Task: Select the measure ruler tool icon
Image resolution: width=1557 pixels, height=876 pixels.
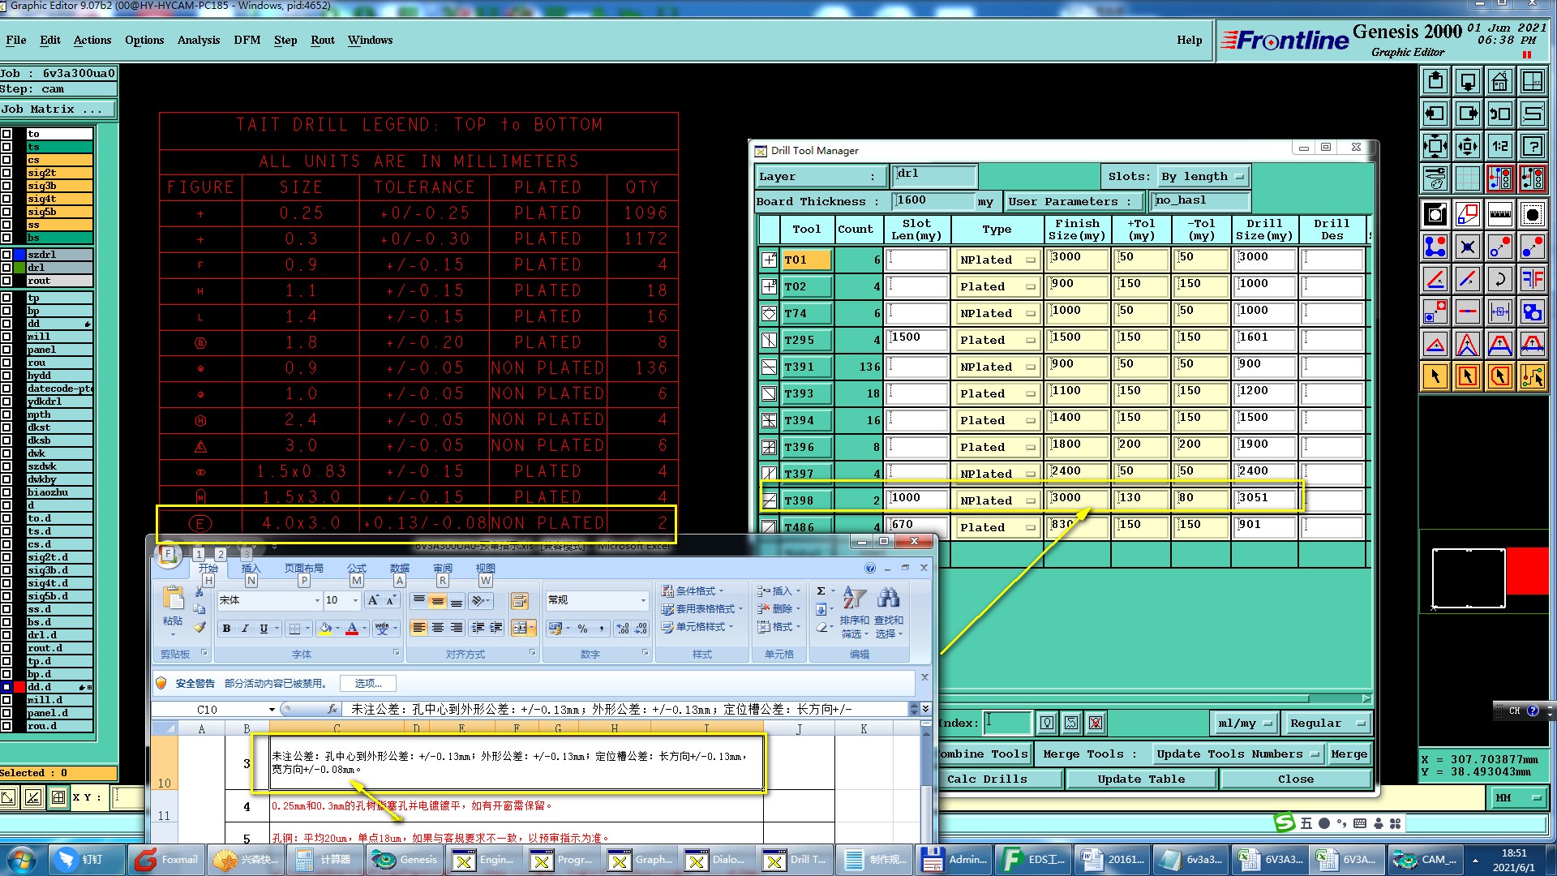Action: 1499,214
